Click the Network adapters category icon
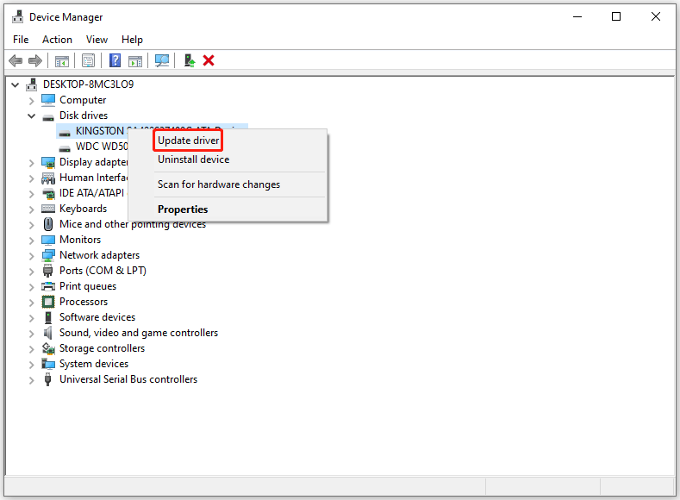 point(48,255)
